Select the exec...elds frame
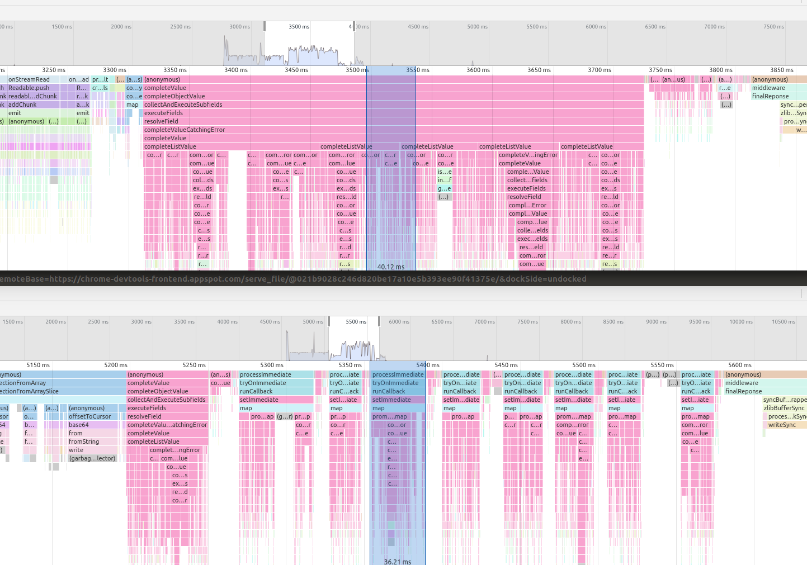The image size is (807, 565). 532,239
